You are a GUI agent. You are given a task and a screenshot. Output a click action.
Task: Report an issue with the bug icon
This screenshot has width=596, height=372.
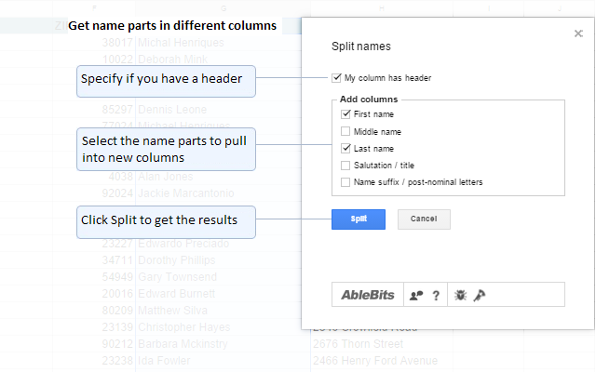coord(460,295)
